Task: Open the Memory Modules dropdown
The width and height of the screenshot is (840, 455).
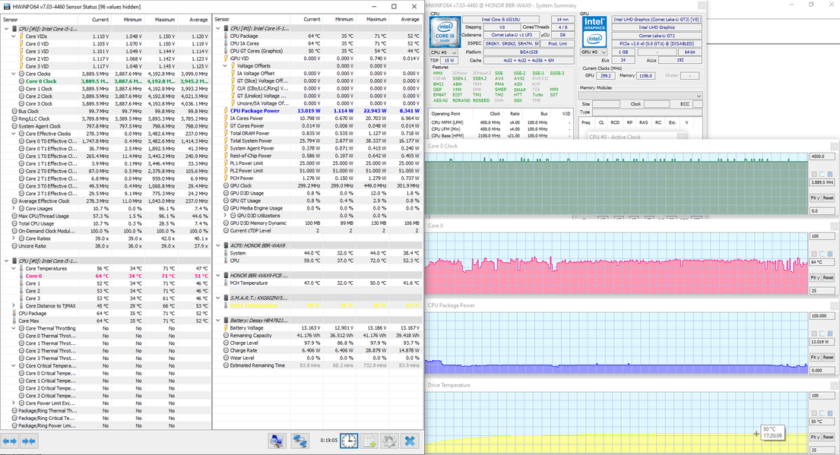Action: [640, 96]
